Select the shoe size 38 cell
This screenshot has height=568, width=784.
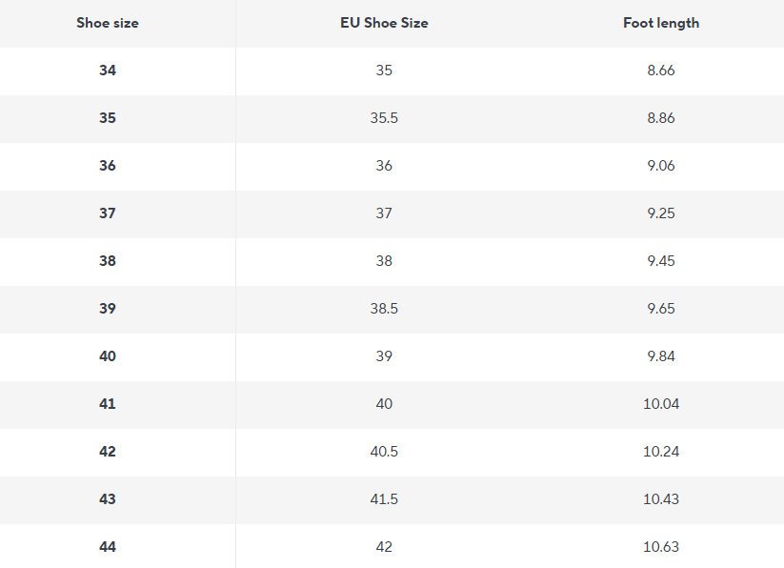click(108, 261)
